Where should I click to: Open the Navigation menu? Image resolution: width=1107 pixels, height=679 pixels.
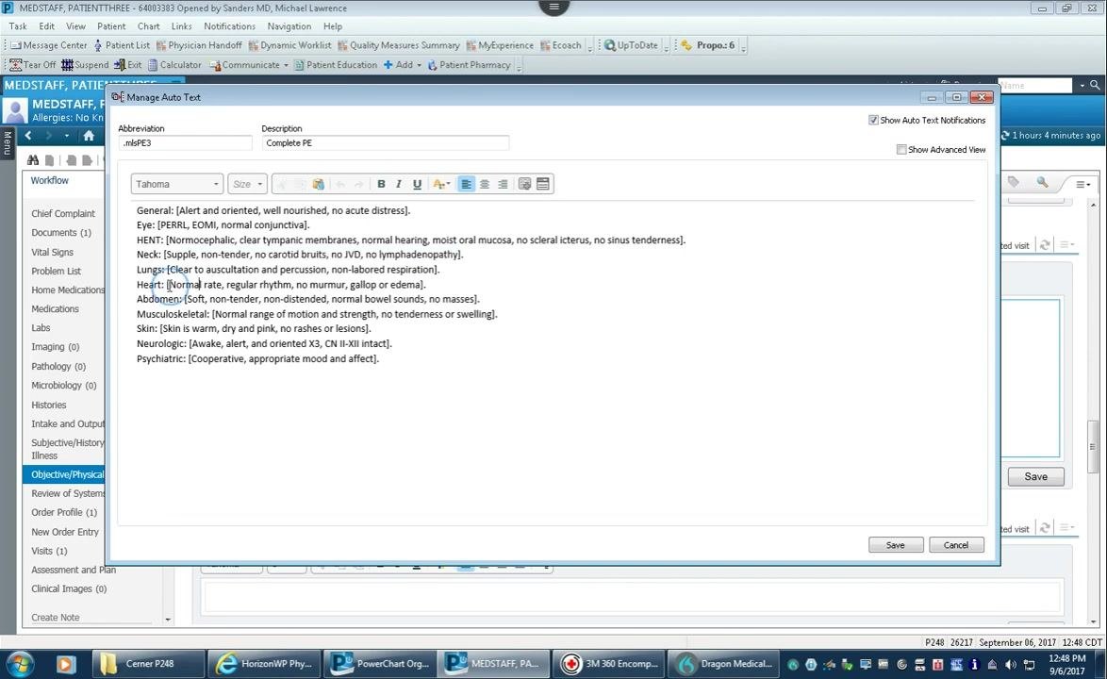[289, 26]
